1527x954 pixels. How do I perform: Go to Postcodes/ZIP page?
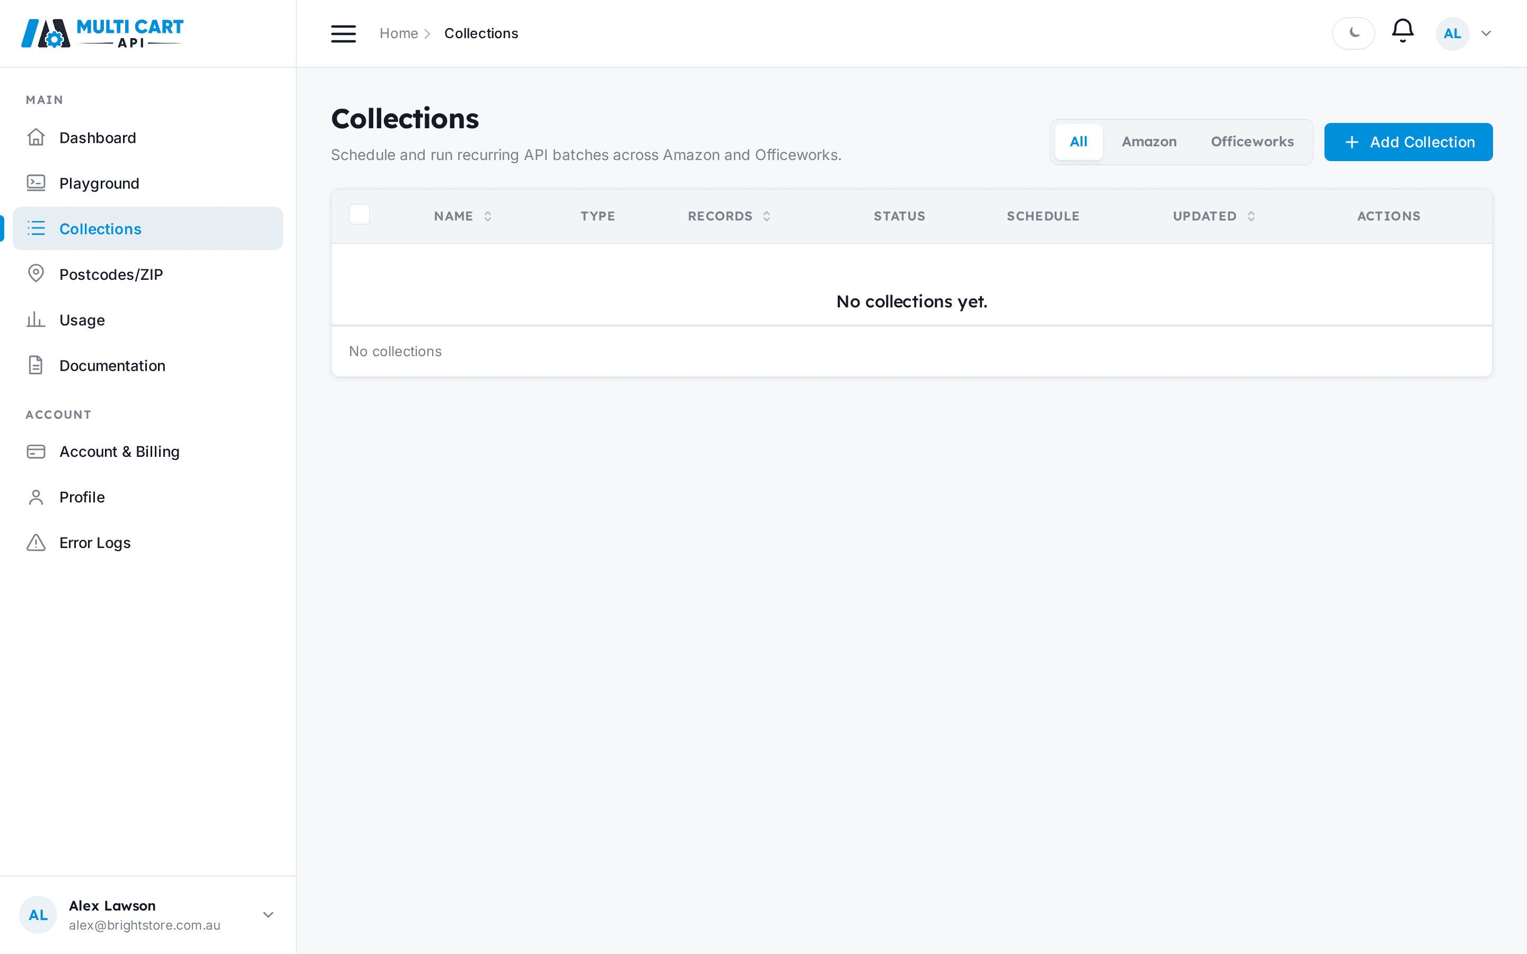tap(147, 274)
